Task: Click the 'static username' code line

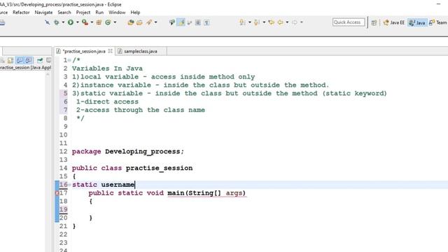Action: click(103, 185)
